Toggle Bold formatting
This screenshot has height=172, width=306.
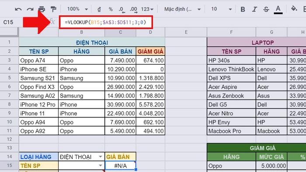coord(243,9)
